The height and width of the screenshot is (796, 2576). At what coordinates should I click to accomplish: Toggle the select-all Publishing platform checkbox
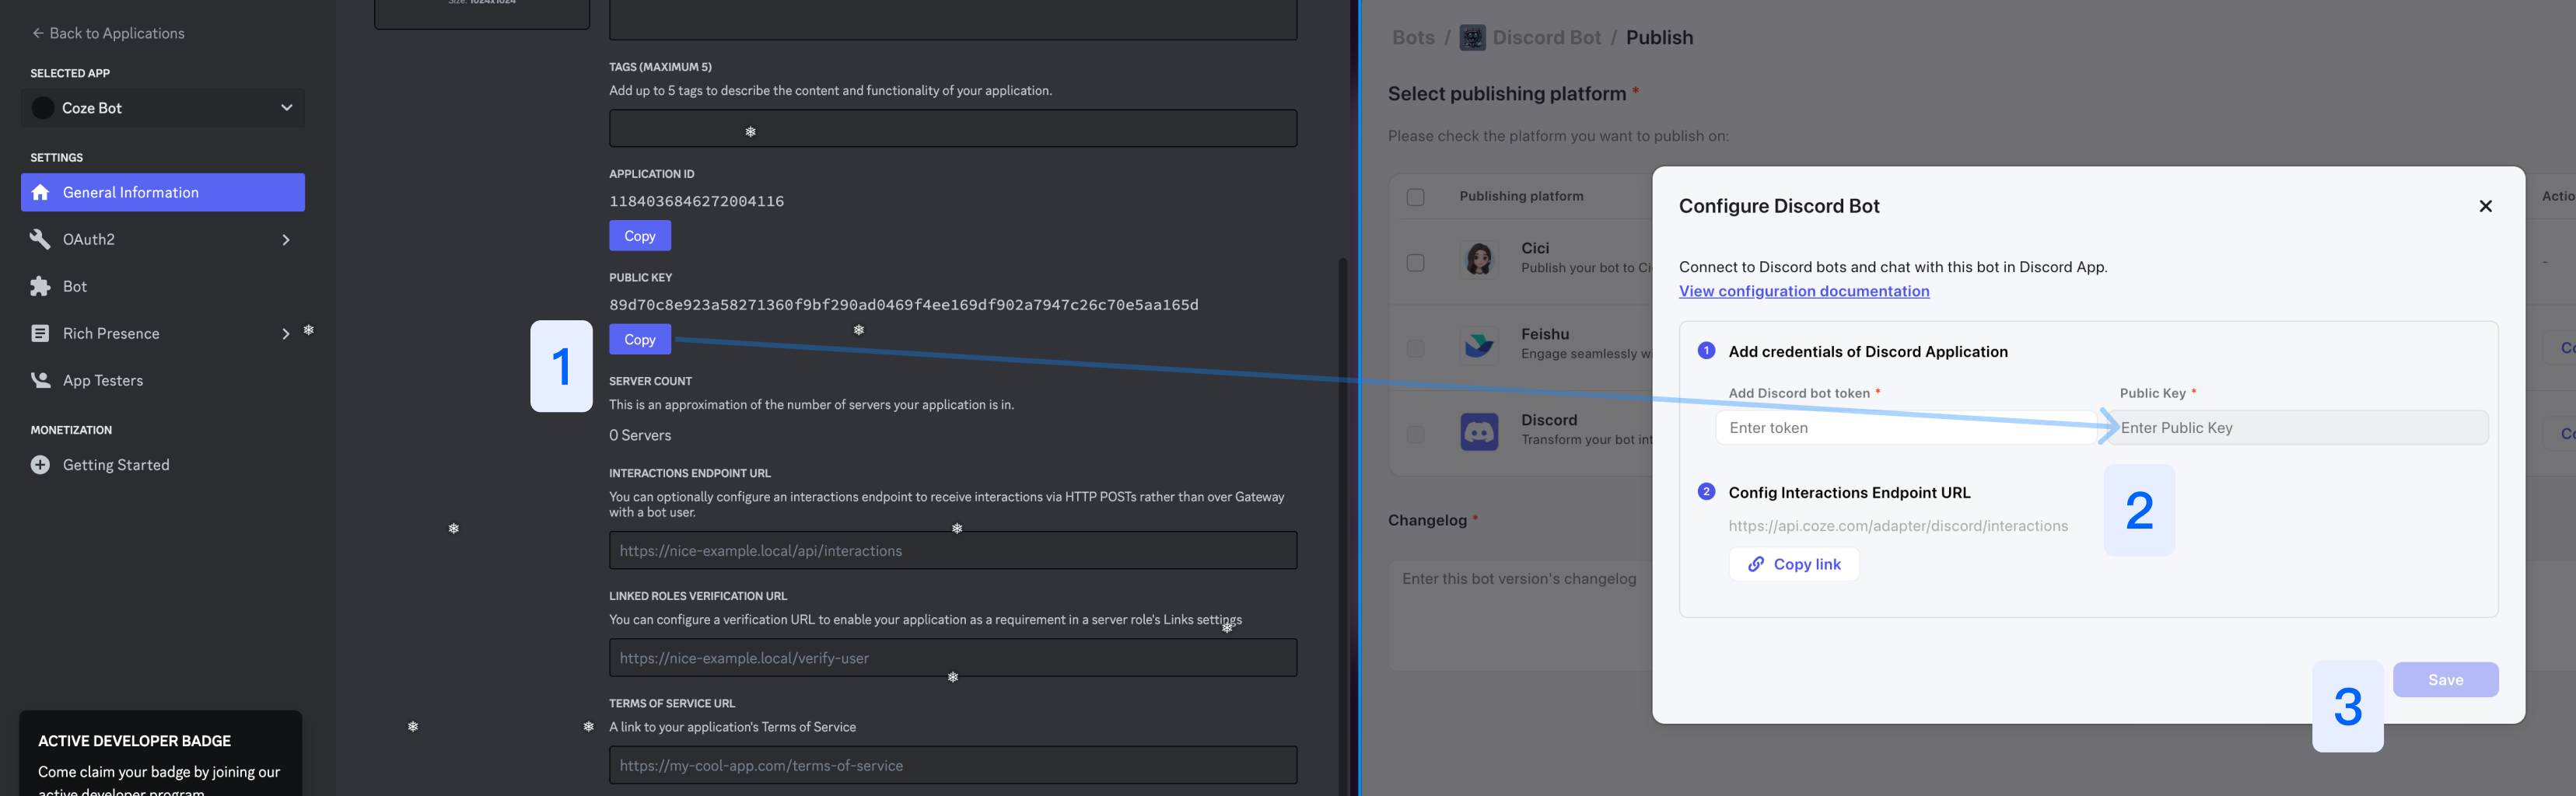click(x=1415, y=197)
